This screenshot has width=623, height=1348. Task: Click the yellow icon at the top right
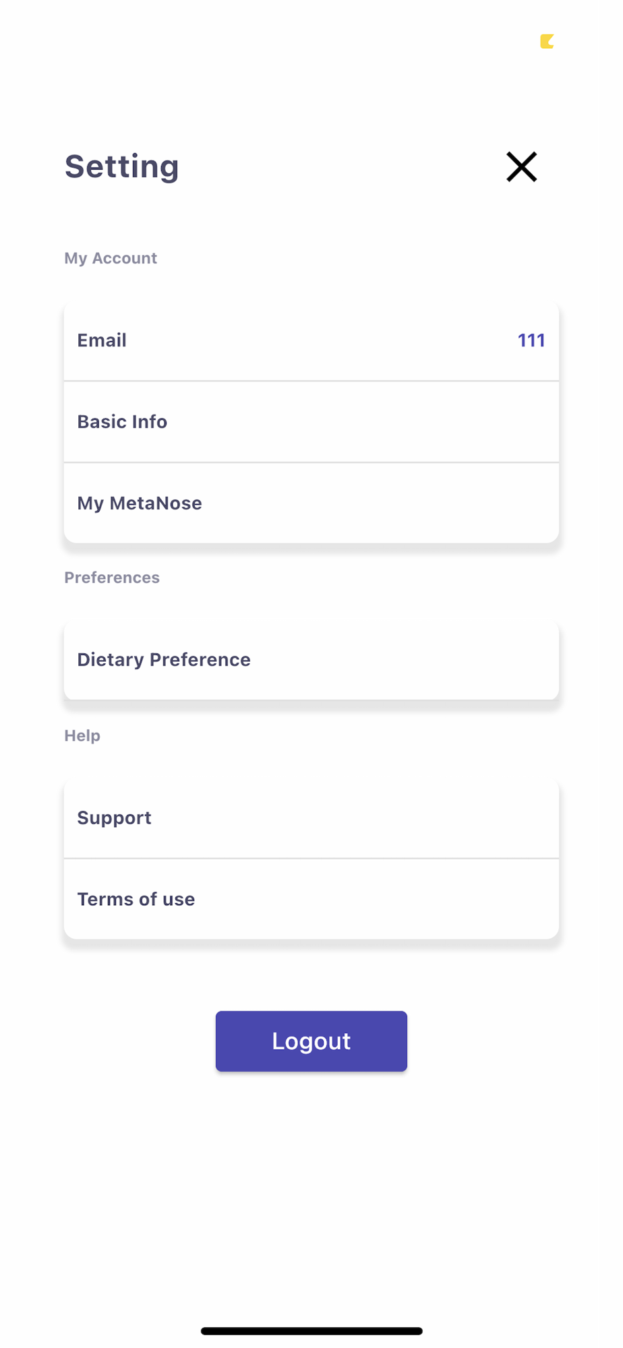click(x=547, y=42)
